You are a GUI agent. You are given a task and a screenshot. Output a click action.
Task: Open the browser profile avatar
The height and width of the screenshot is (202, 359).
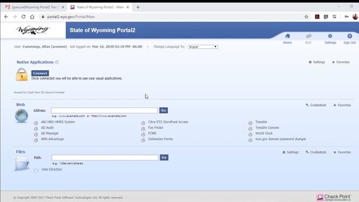pyautogui.click(x=355, y=17)
